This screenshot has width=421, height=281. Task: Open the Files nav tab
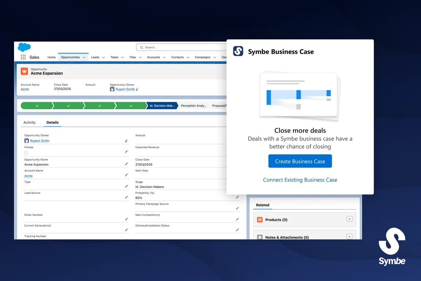click(133, 57)
